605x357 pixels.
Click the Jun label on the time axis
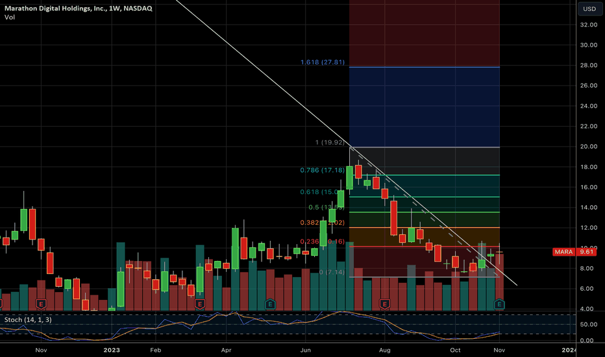pos(306,350)
